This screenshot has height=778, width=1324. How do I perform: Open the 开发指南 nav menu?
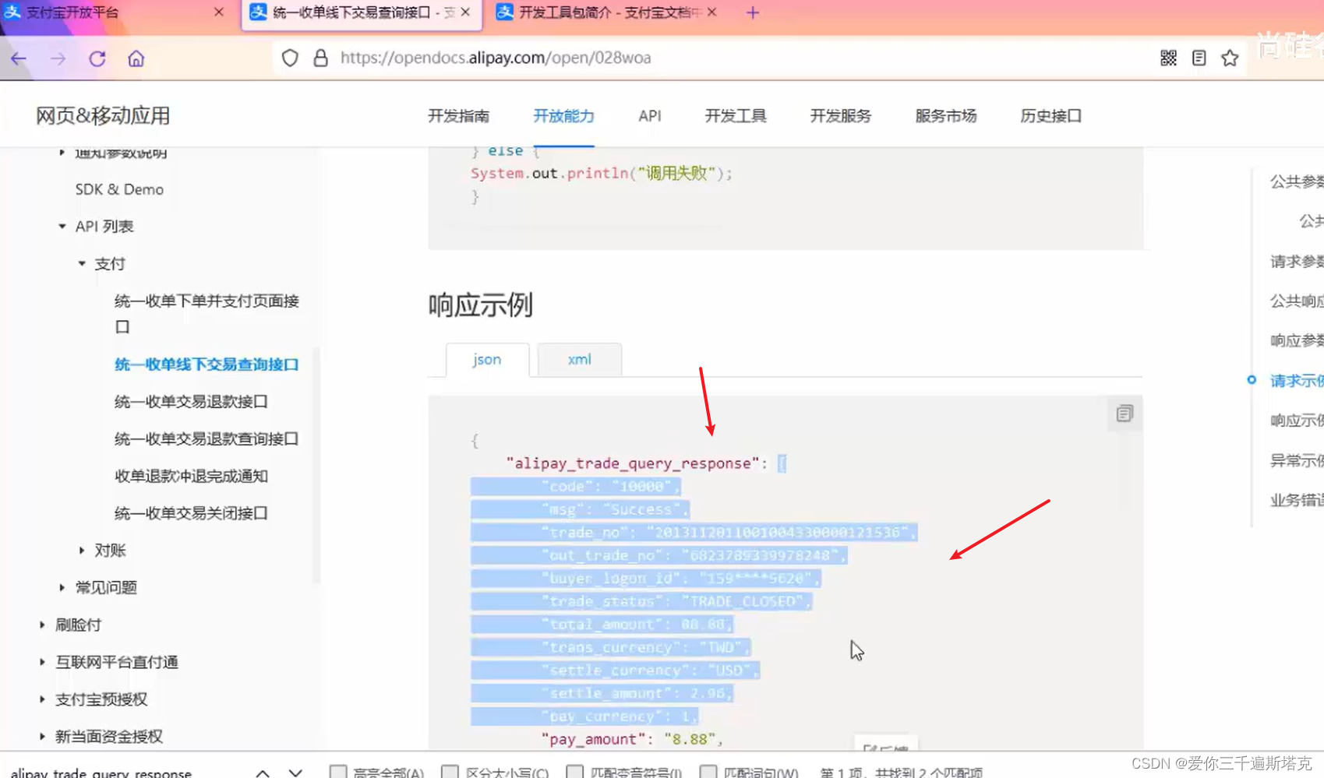[458, 116]
